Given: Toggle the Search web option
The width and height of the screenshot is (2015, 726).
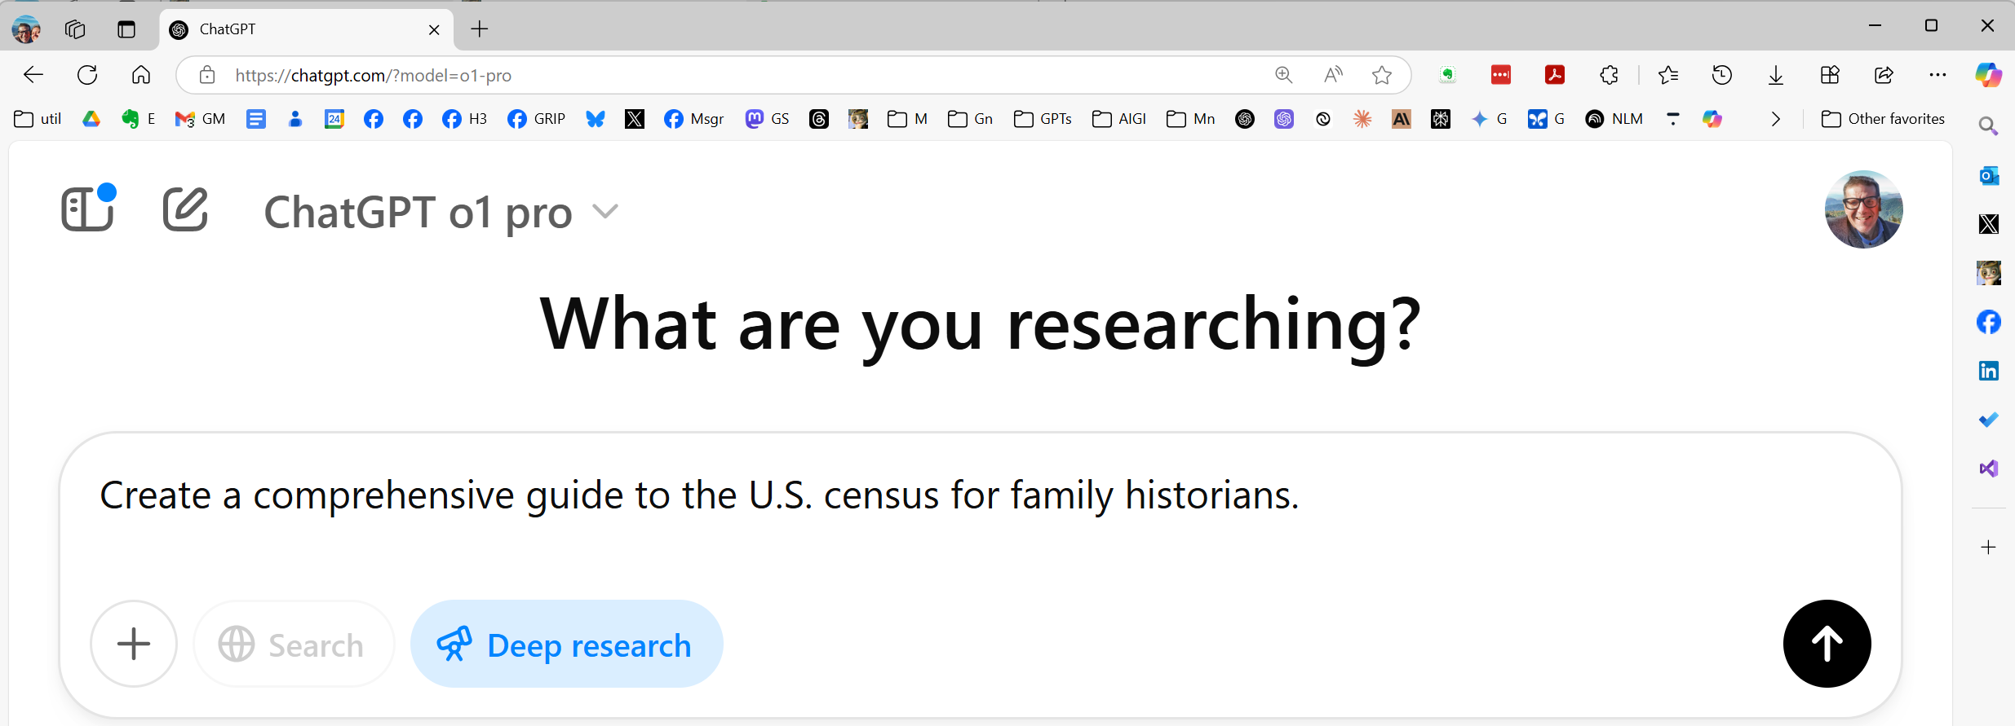Looking at the screenshot, I should pos(294,644).
